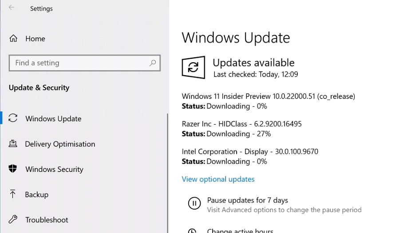The width and height of the screenshot is (415, 233).
Task: Select Windows Update in the sidebar
Action: click(53, 118)
